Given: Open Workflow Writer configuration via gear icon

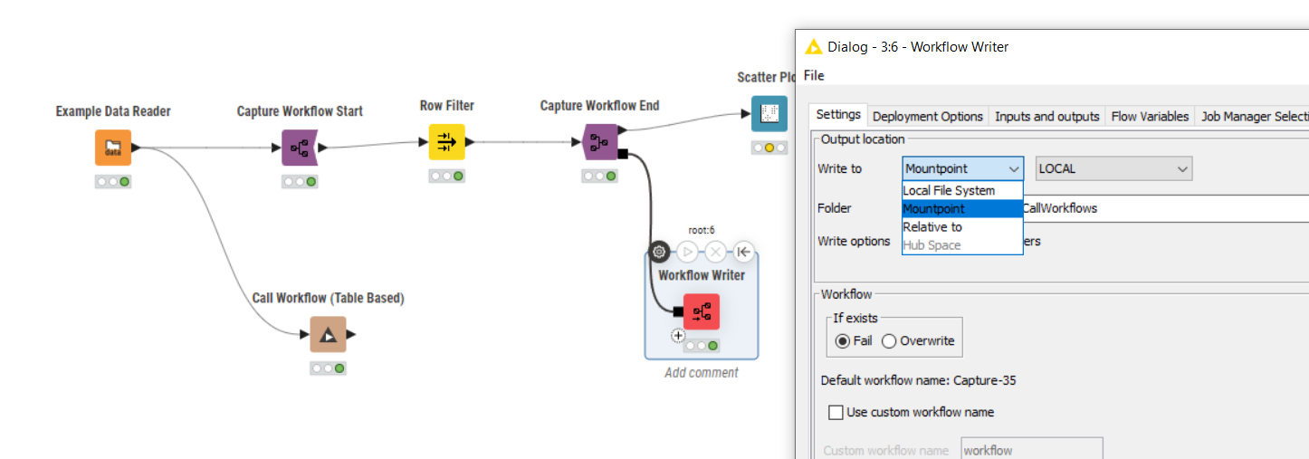Looking at the screenshot, I should tap(659, 252).
